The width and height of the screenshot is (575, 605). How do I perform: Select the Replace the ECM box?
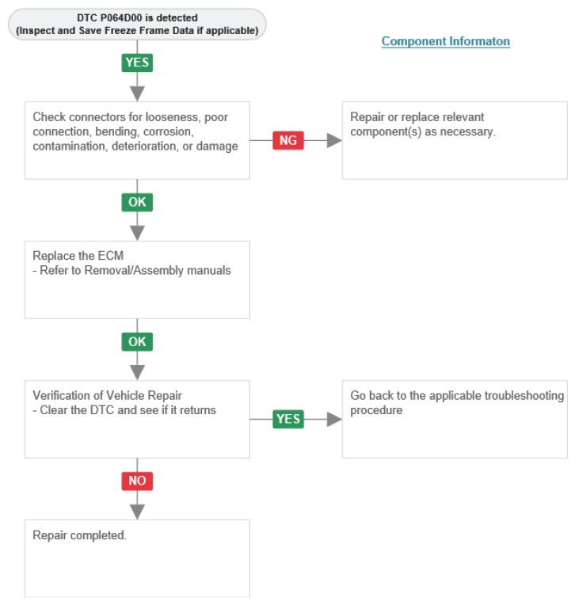point(137,280)
